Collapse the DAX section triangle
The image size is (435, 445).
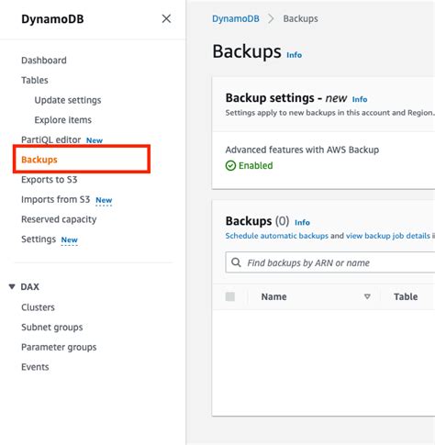[x=12, y=286]
